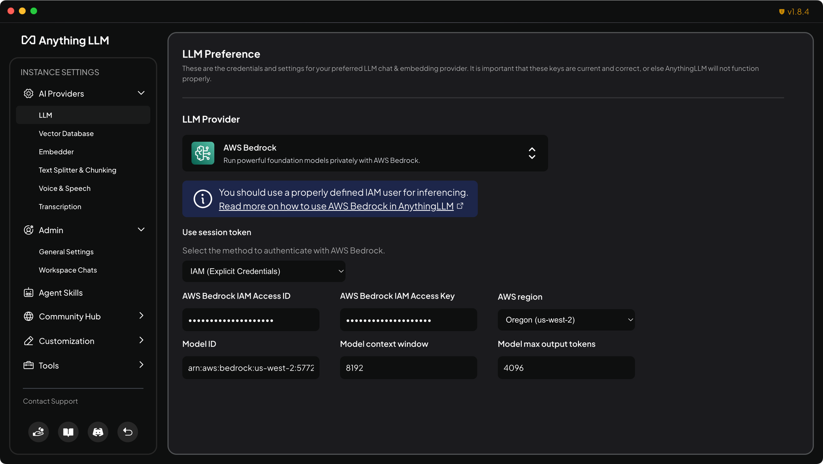Click the AWS Bedrock IAM Access ID field
Image resolution: width=823 pixels, height=464 pixels.
point(251,320)
